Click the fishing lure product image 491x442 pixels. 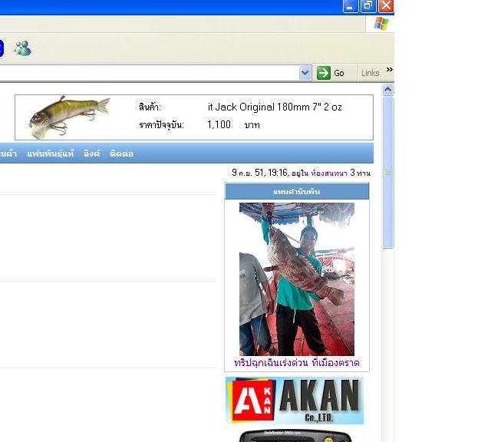70,117
